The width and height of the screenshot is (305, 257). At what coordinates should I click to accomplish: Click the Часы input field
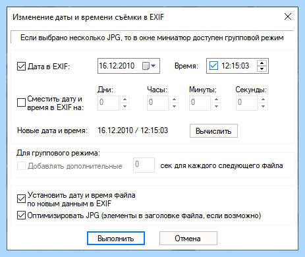click(x=157, y=103)
